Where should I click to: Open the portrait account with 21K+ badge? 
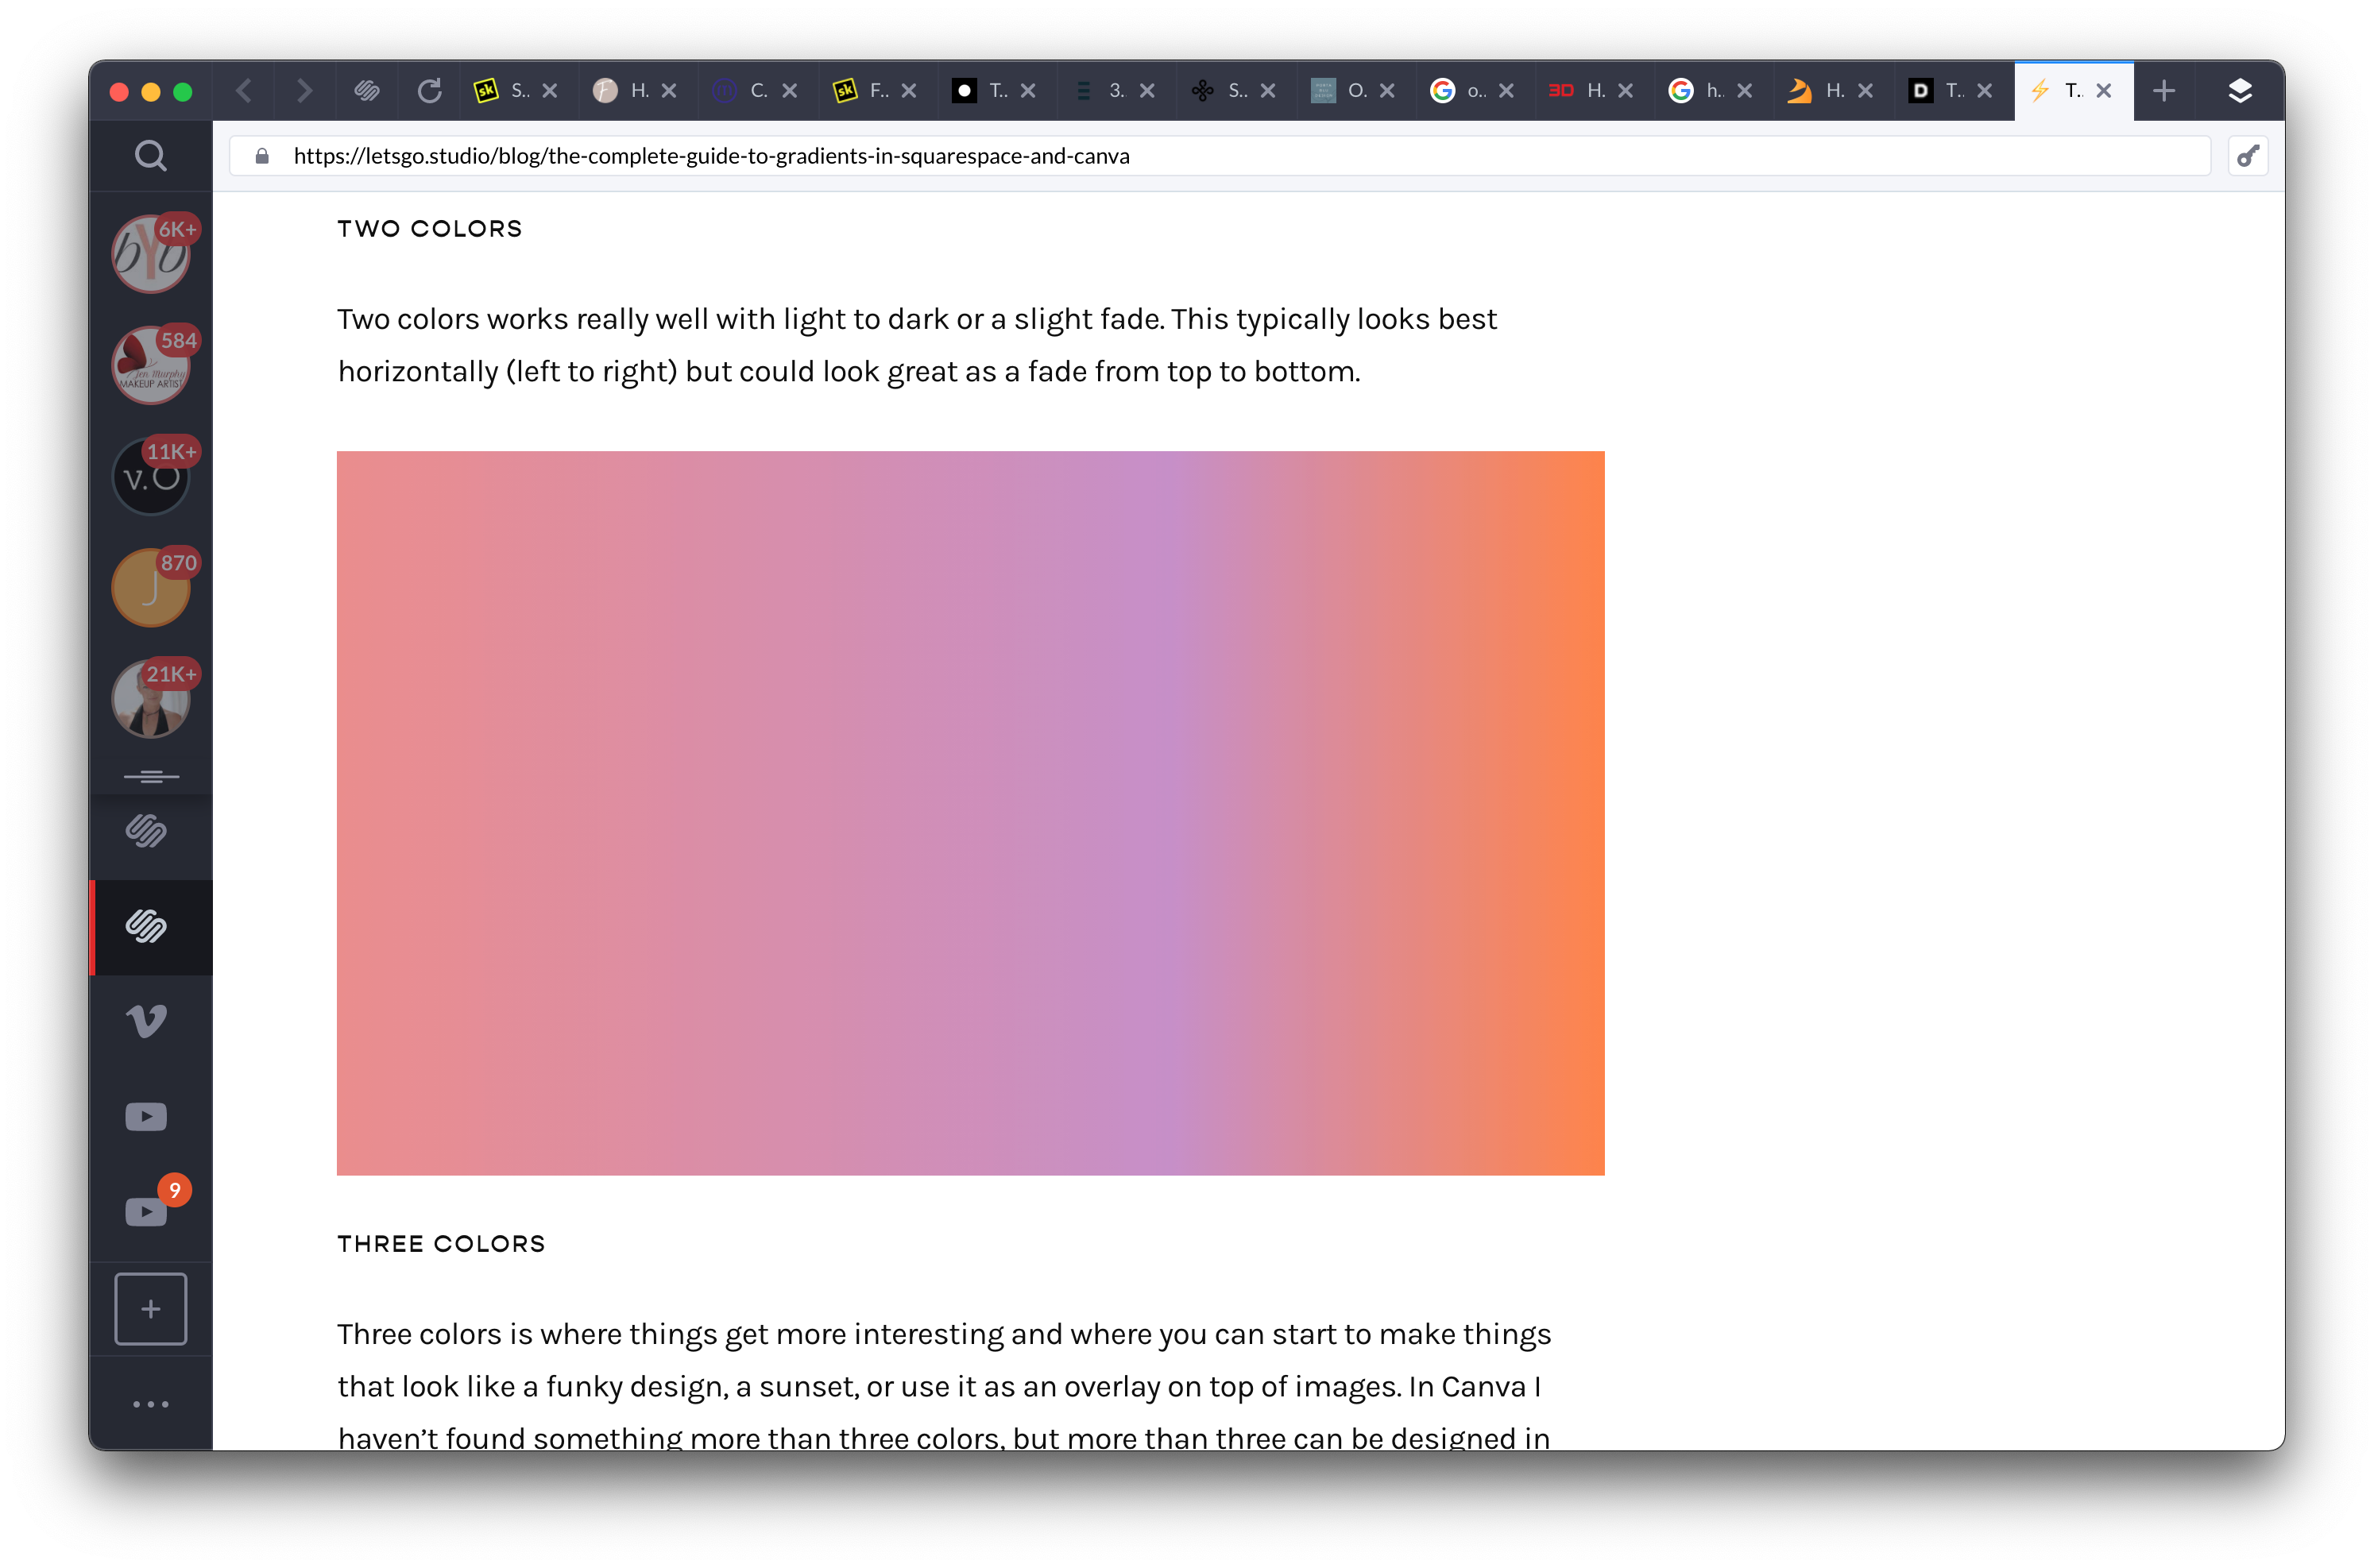pos(151,699)
